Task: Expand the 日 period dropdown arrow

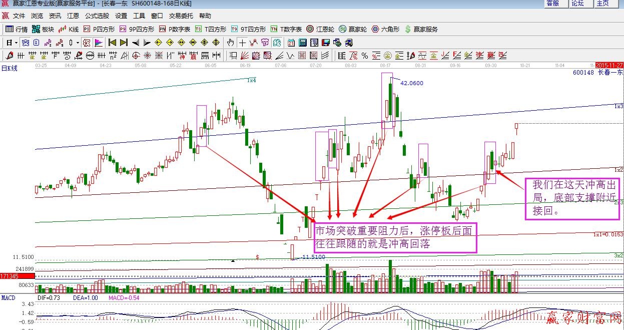Action: coord(16,43)
